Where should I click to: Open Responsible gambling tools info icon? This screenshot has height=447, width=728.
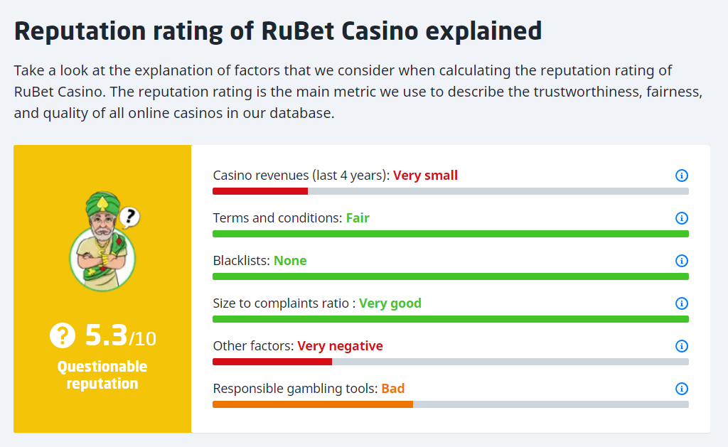tap(682, 389)
